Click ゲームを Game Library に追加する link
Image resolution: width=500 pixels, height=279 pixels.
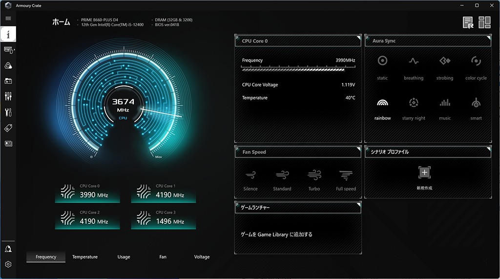point(276,235)
